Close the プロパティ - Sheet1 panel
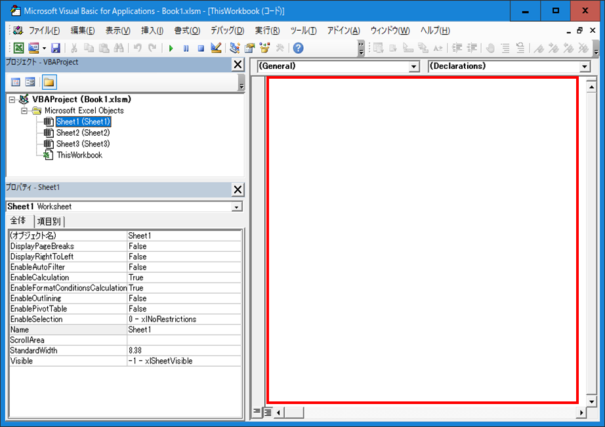Screen dimensions: 605x427 [x=238, y=190]
